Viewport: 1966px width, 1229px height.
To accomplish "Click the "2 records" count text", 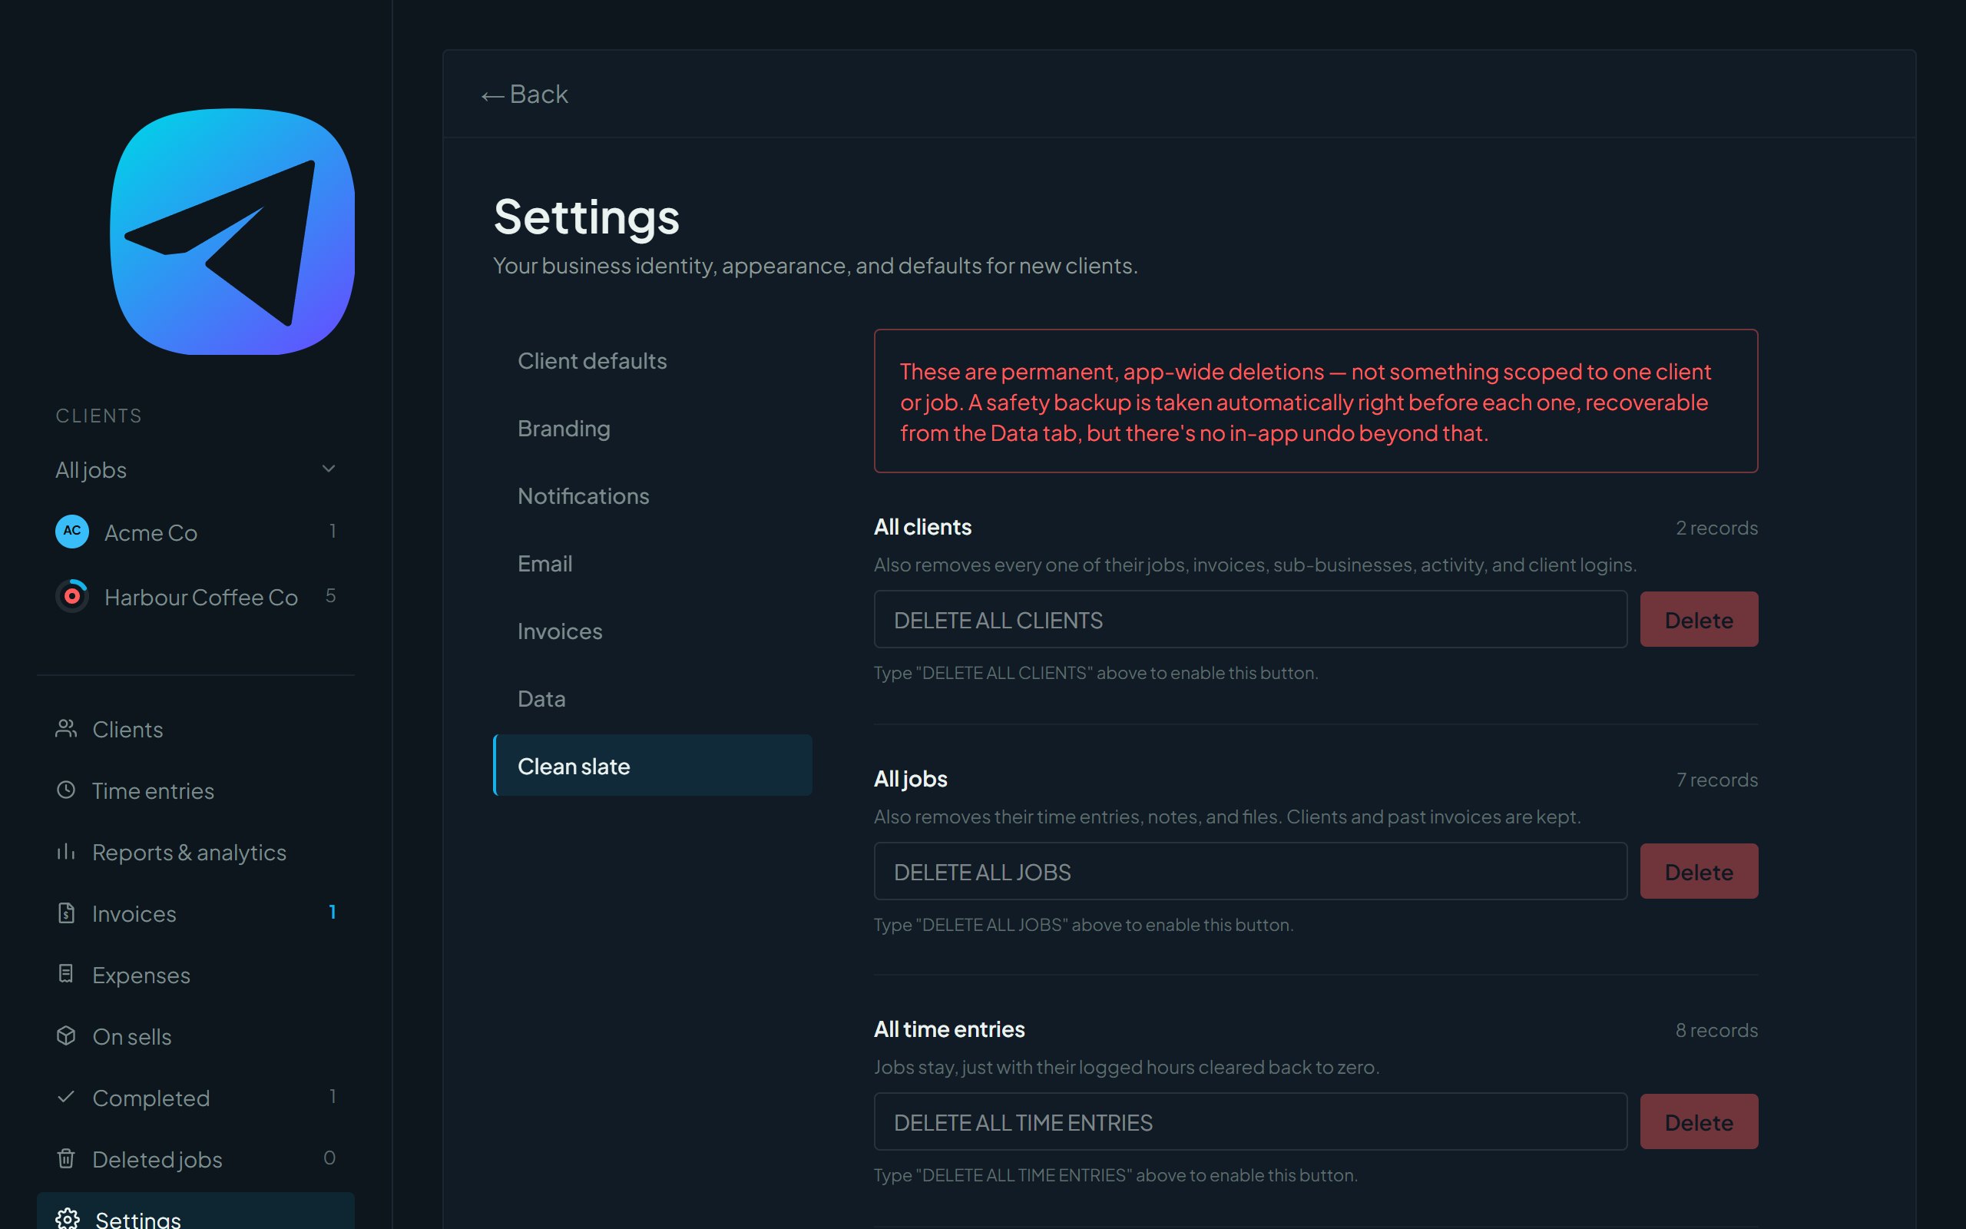I will (x=1716, y=528).
